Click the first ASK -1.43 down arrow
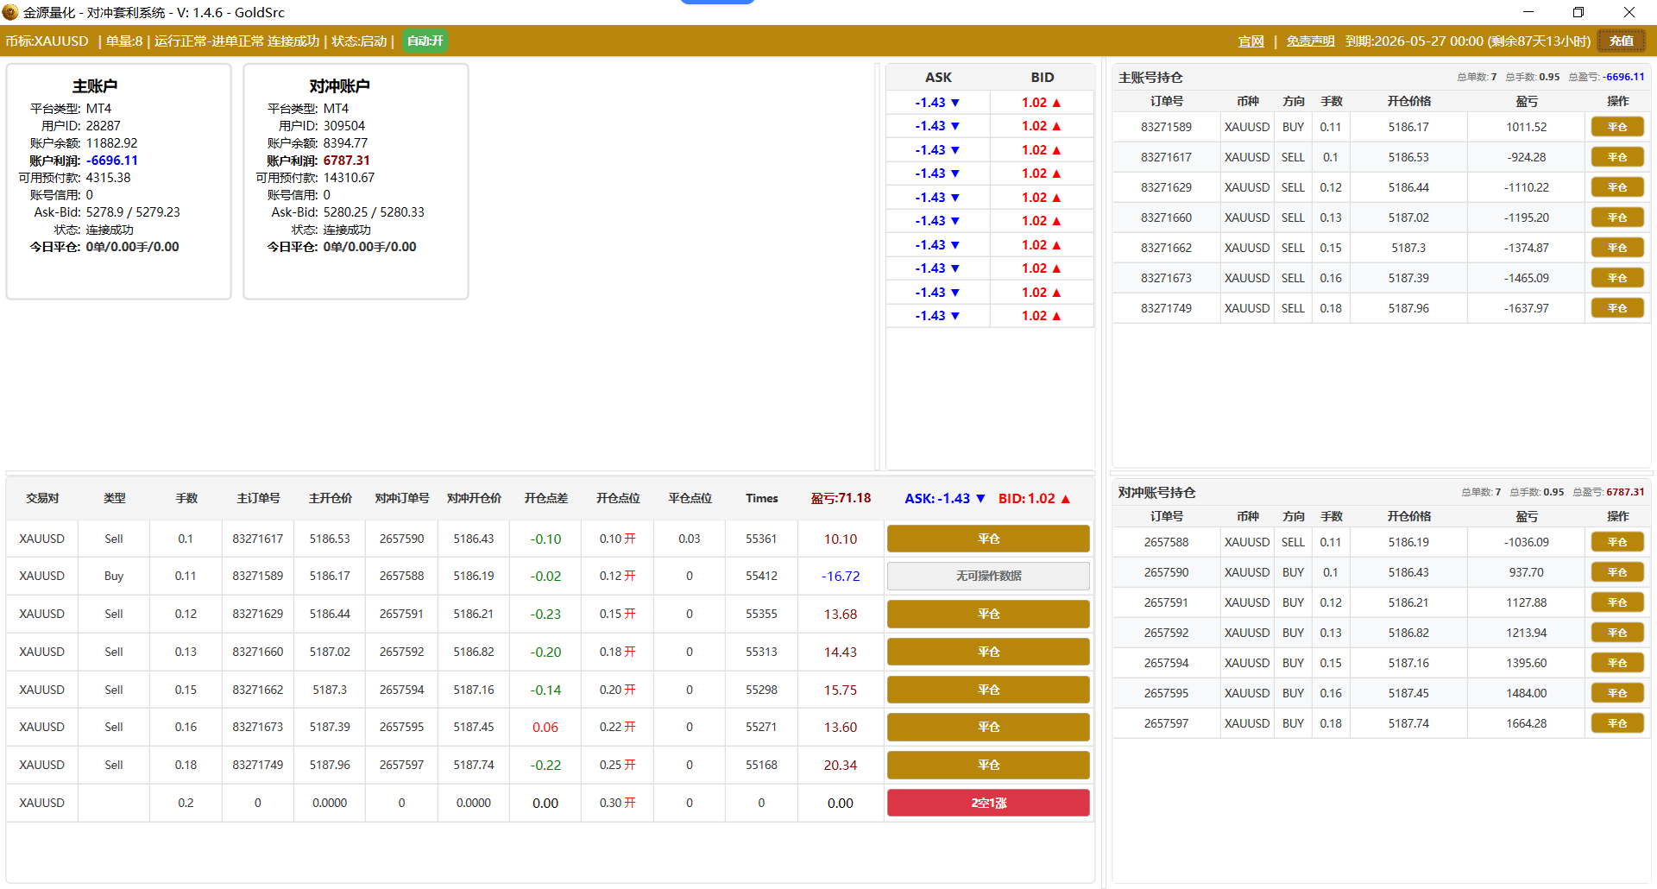The height and width of the screenshot is (889, 1657). click(x=955, y=103)
